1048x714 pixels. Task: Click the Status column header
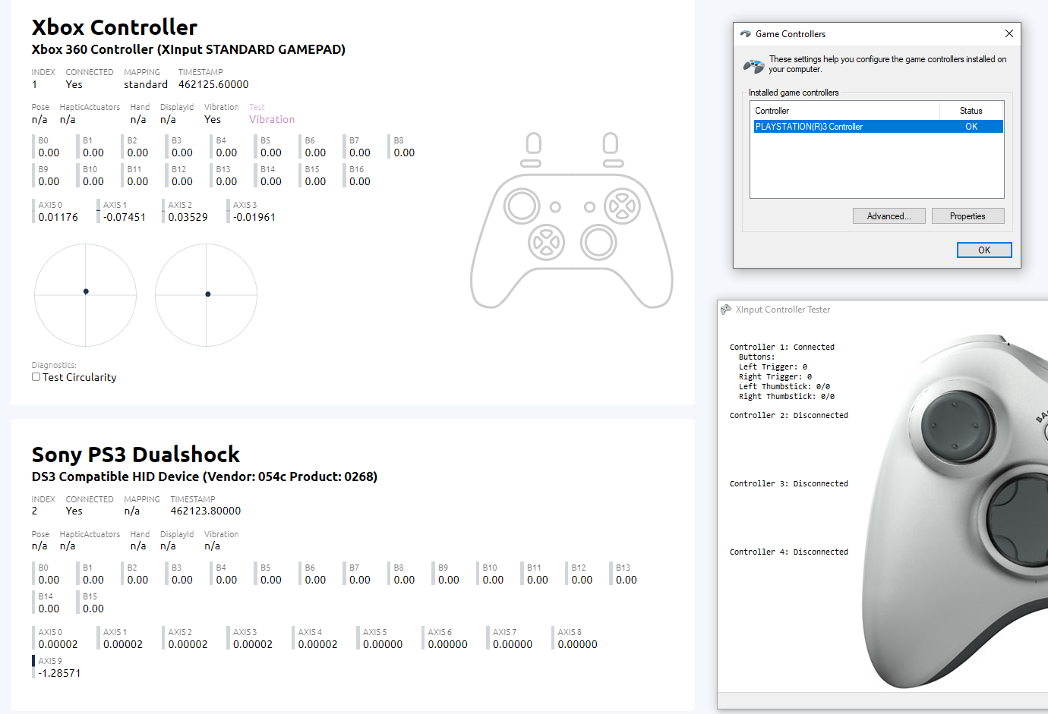point(971,111)
